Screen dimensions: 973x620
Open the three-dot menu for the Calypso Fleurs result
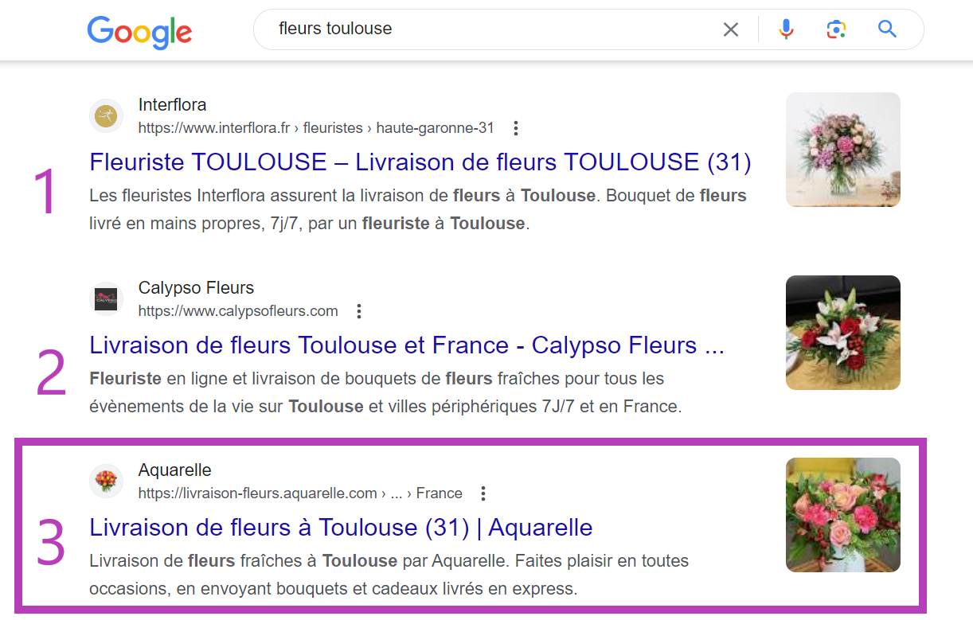[359, 311]
